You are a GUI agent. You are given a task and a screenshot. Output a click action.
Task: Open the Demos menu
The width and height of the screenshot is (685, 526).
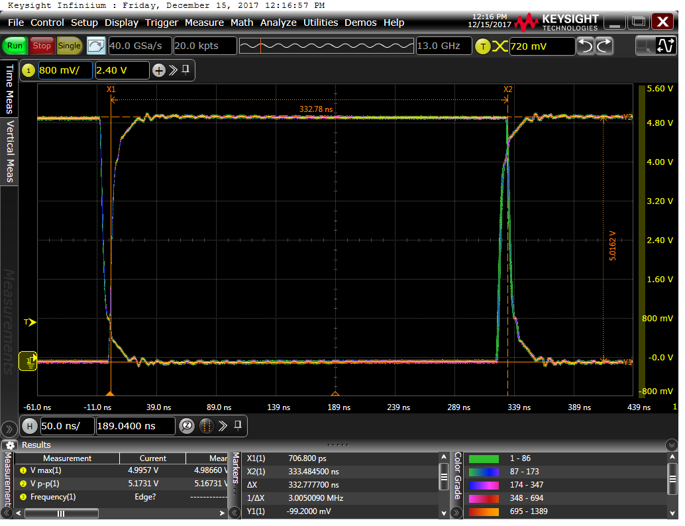tap(360, 23)
